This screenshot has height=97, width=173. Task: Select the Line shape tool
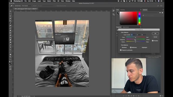click(x=11, y=52)
